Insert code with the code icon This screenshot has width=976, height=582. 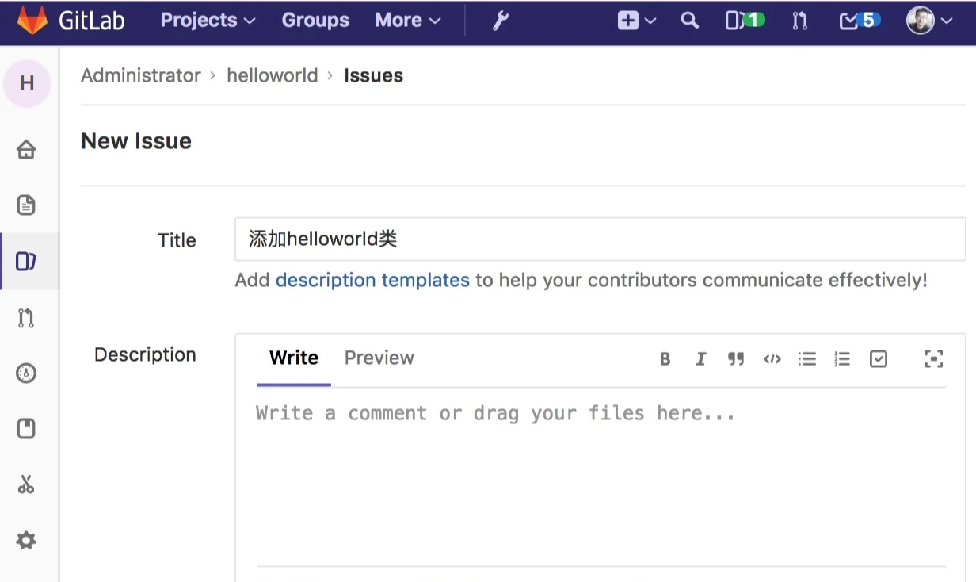click(x=772, y=359)
